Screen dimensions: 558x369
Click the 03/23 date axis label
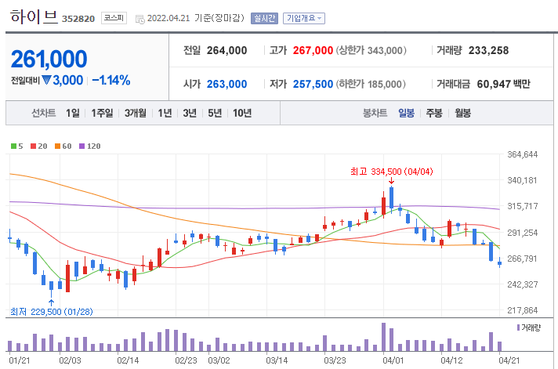click(x=335, y=360)
